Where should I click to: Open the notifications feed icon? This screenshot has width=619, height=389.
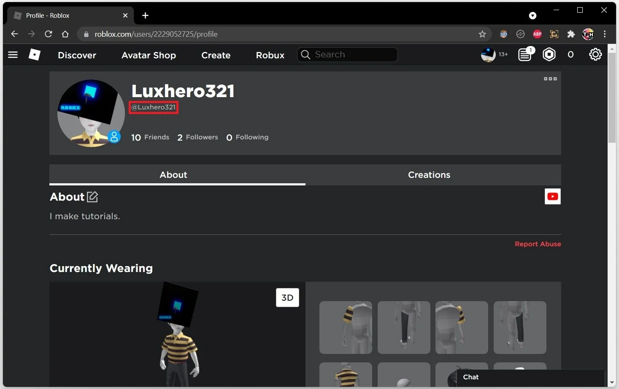[x=525, y=54]
